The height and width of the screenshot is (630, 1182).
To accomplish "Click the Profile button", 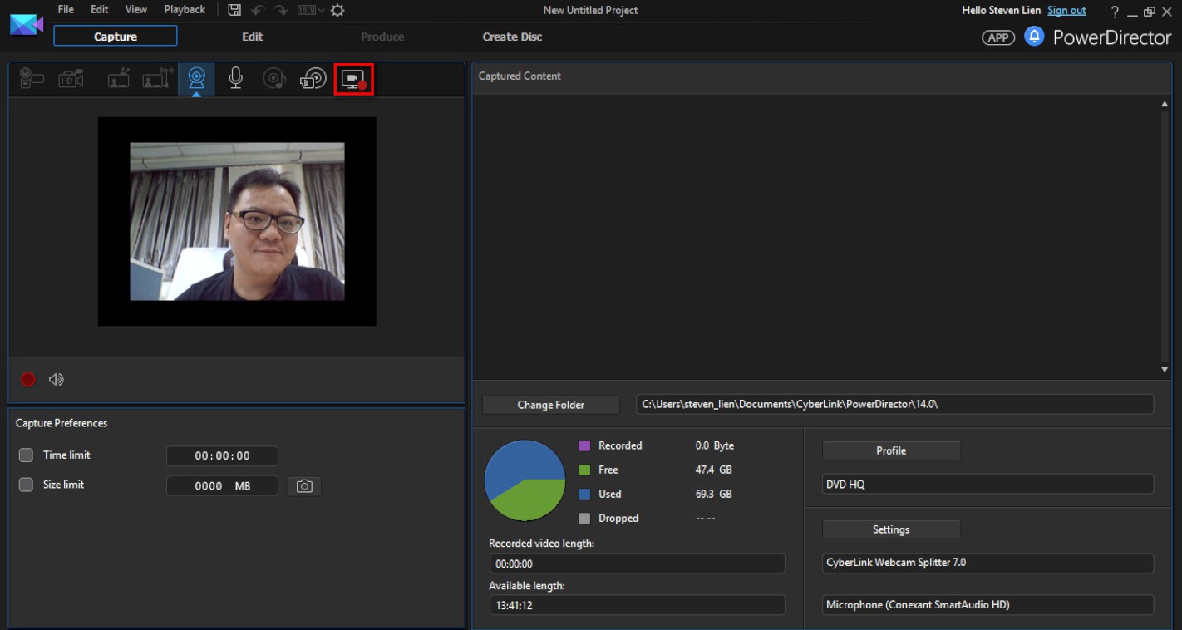I will (x=891, y=450).
